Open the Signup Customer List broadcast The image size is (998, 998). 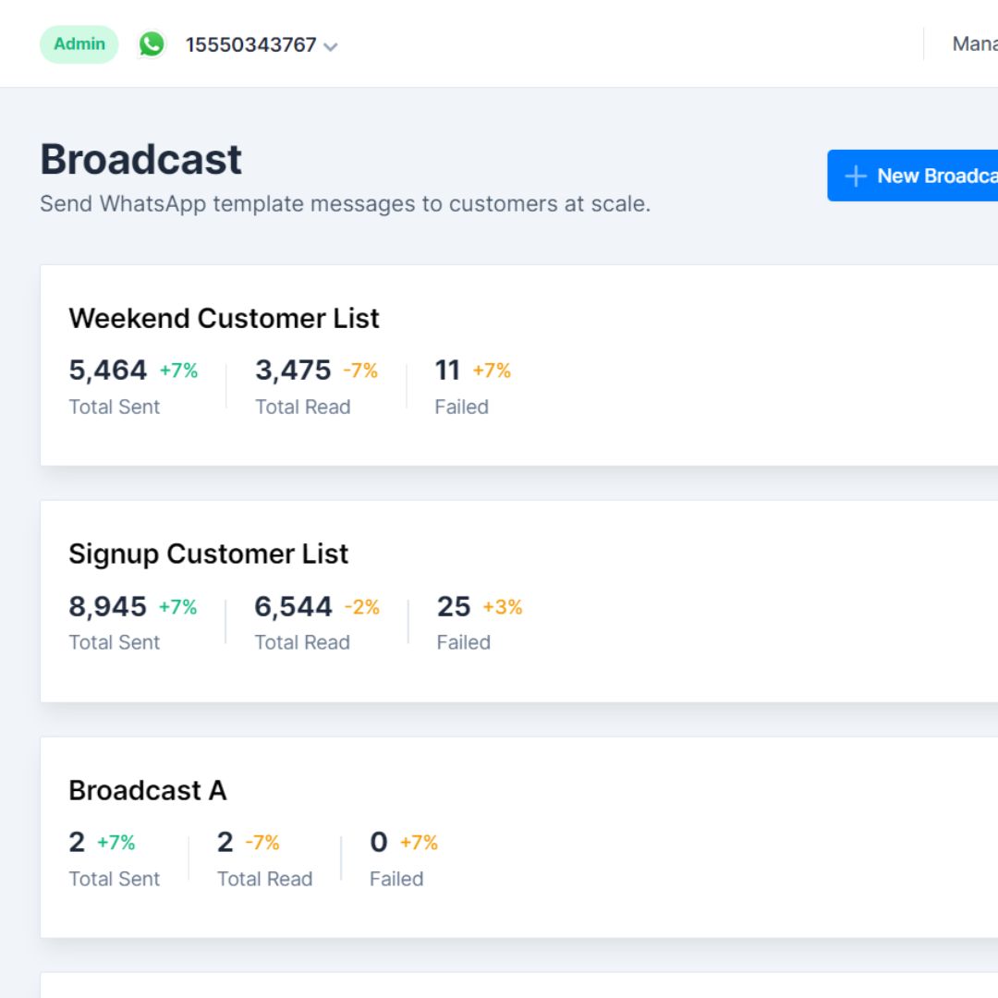pos(208,554)
